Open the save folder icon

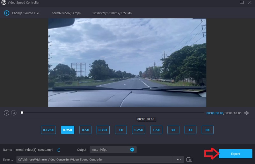[x=189, y=159]
